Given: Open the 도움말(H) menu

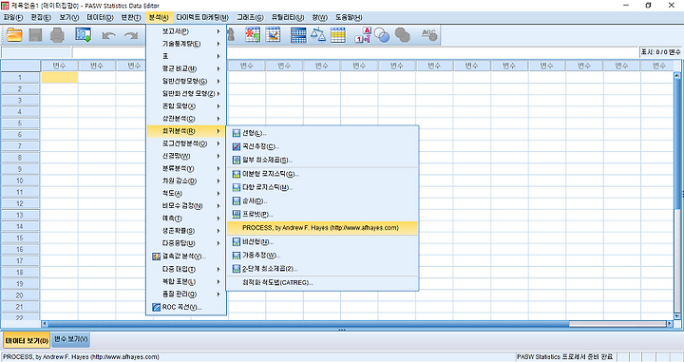Looking at the screenshot, I should [x=348, y=17].
